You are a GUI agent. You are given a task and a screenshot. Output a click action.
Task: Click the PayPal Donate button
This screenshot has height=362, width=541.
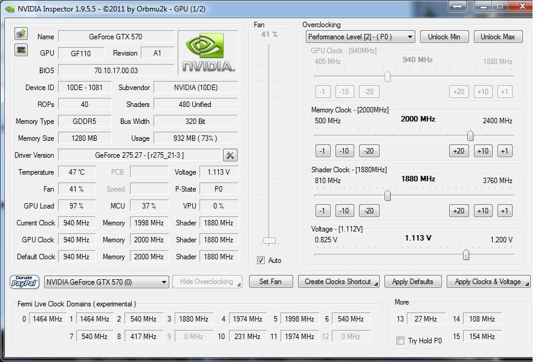click(x=24, y=282)
